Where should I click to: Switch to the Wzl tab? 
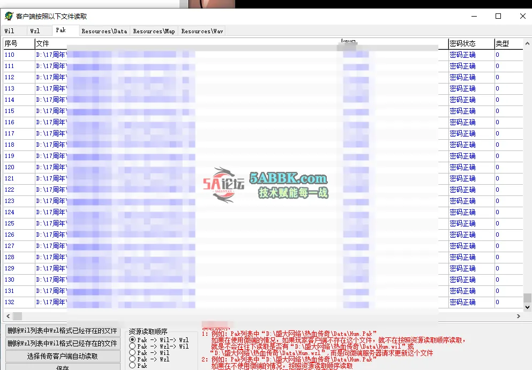[39, 31]
